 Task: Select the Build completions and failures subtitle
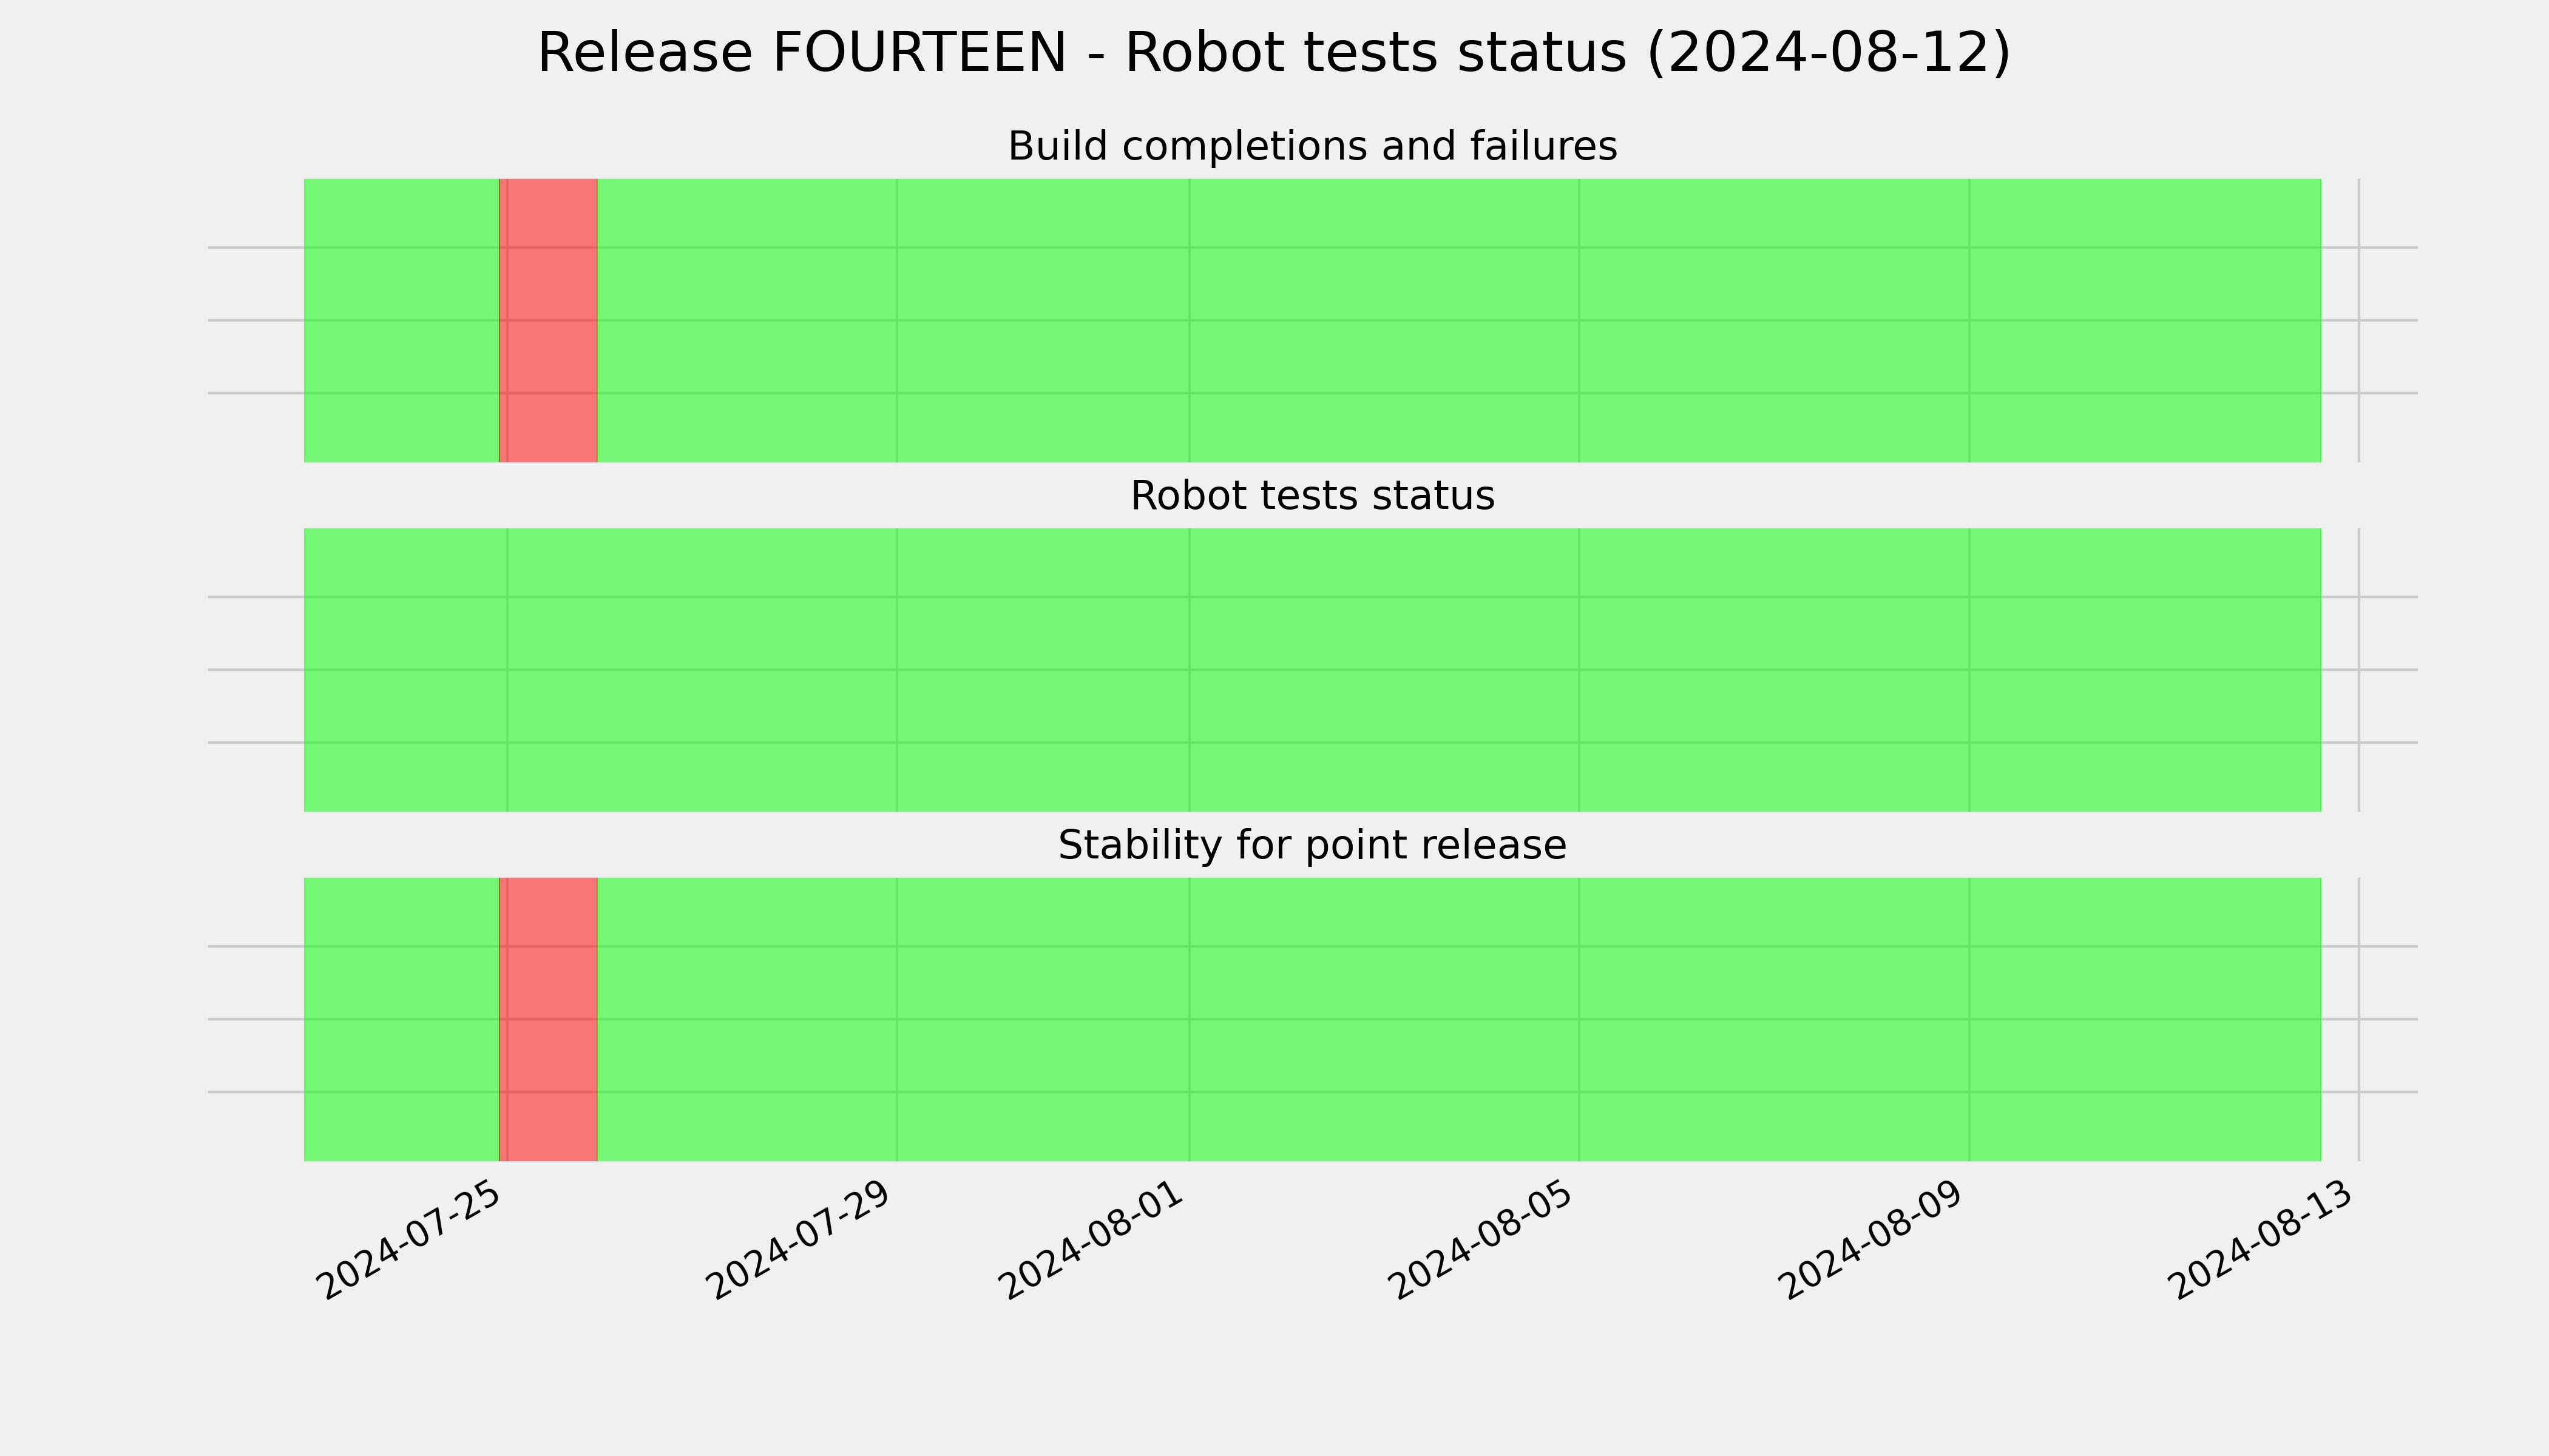coord(1313,146)
